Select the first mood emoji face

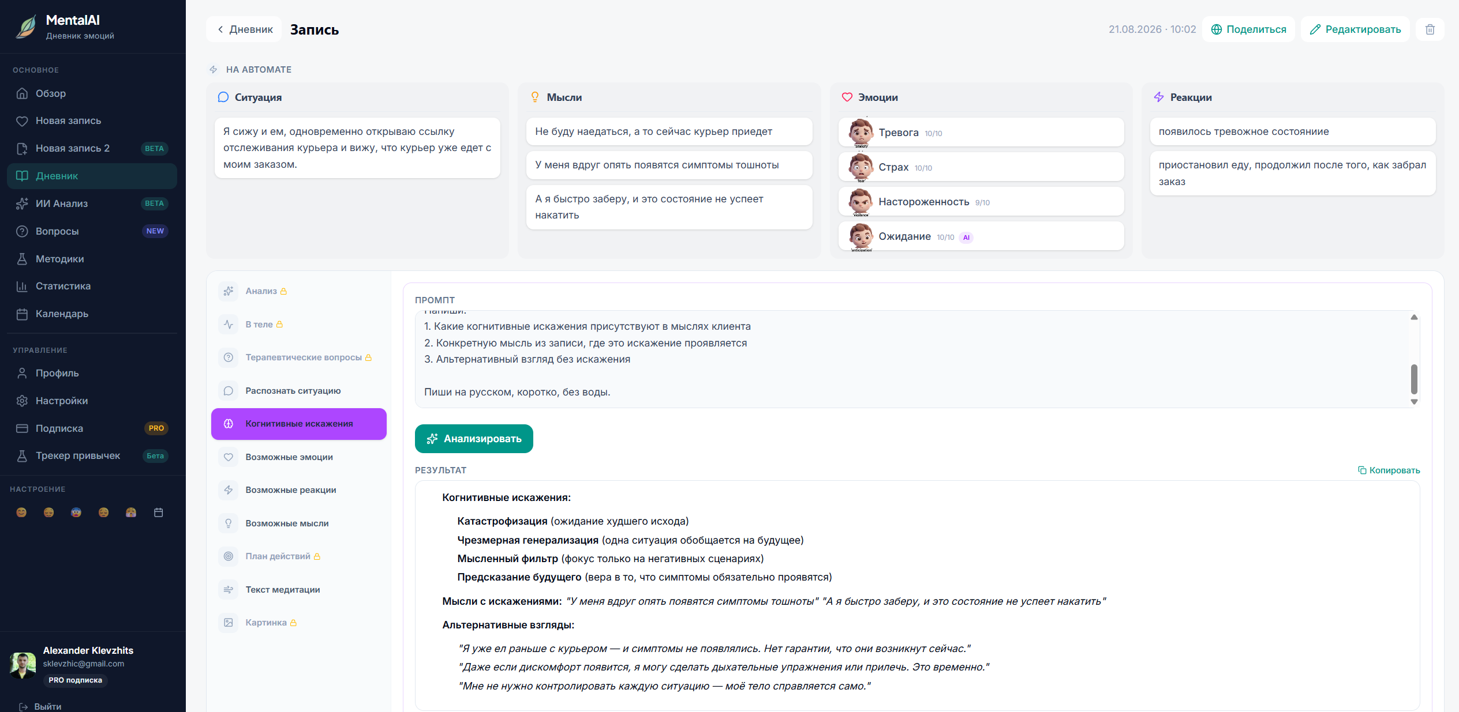(x=21, y=513)
